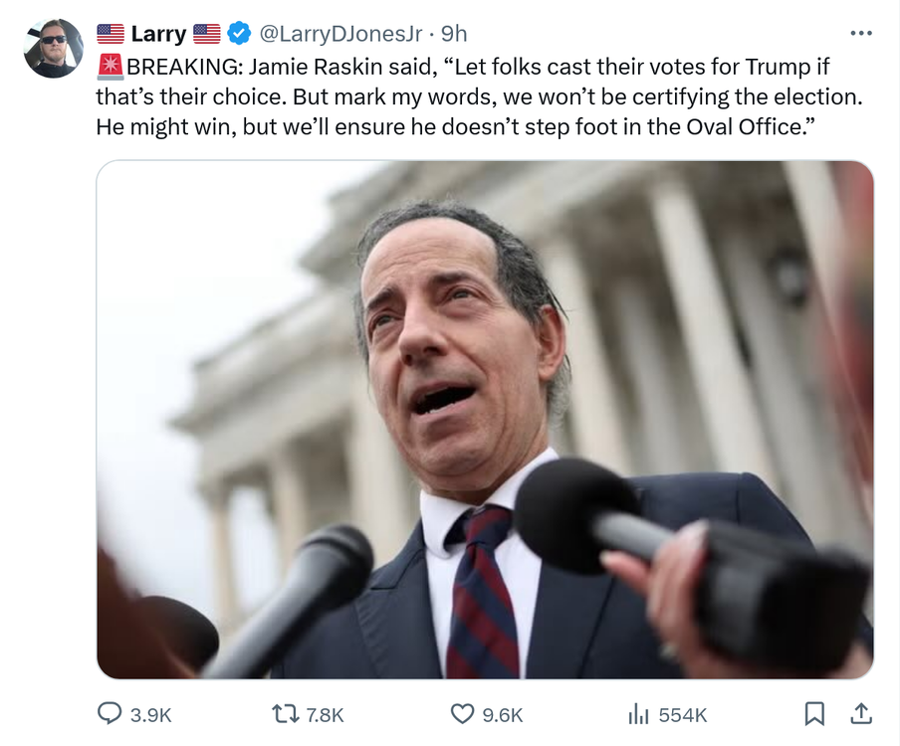Image resolution: width=900 pixels, height=746 pixels.
Task: Open the three-dot more options menu
Action: [861, 34]
